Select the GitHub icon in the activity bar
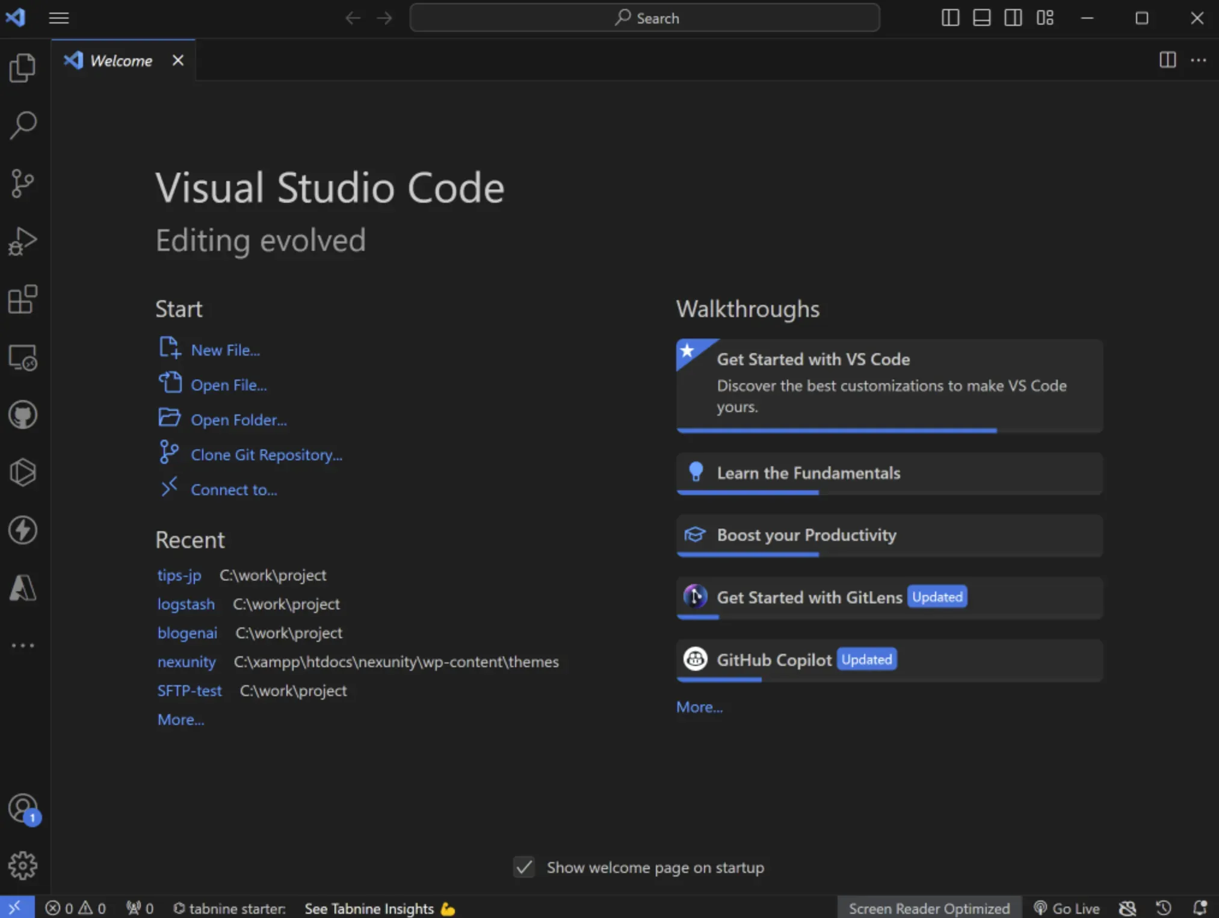 [x=23, y=414]
